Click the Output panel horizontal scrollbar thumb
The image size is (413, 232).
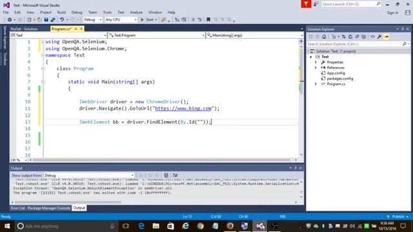coord(68,202)
